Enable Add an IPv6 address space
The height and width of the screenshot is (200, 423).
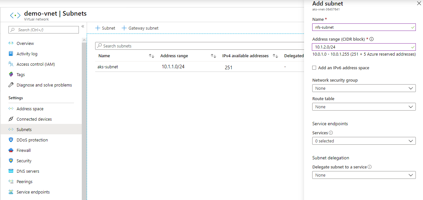pos(314,68)
